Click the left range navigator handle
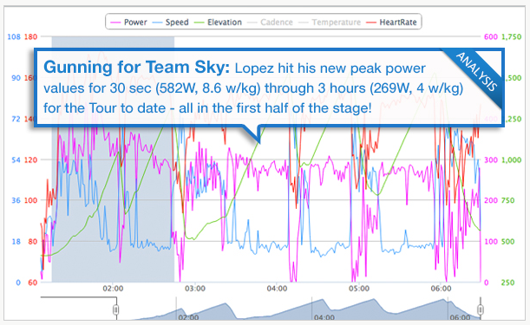 116,309
